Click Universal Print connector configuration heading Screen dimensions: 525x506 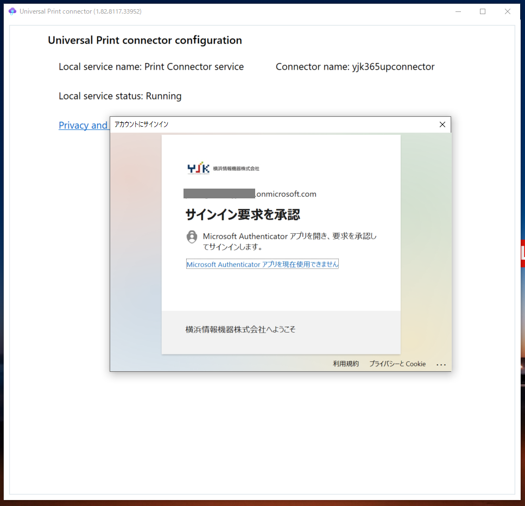[144, 40]
